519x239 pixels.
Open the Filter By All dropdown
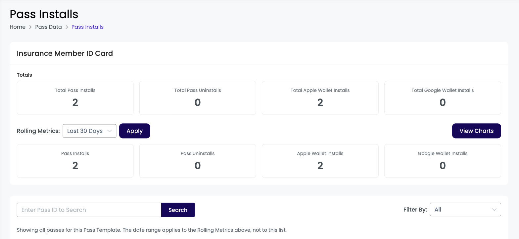click(465, 210)
